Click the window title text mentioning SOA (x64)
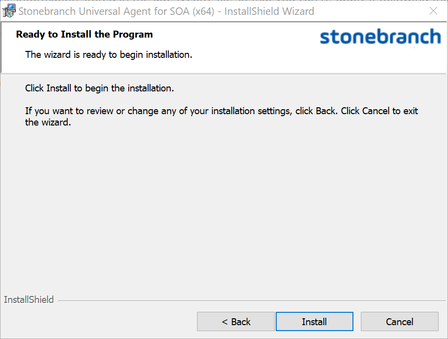The image size is (448, 339). (x=166, y=11)
